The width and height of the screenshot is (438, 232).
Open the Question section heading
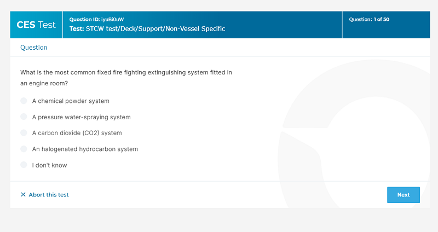[x=34, y=48]
